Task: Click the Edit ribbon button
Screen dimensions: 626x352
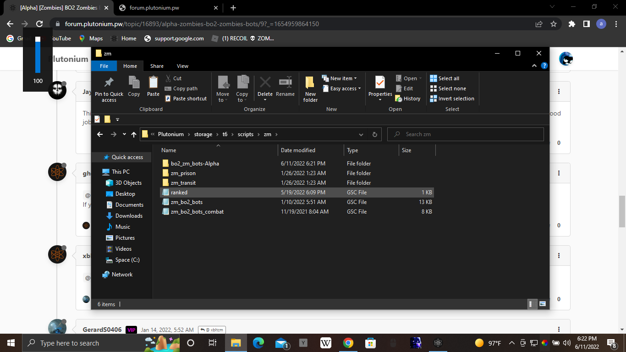Action: pyautogui.click(x=404, y=88)
